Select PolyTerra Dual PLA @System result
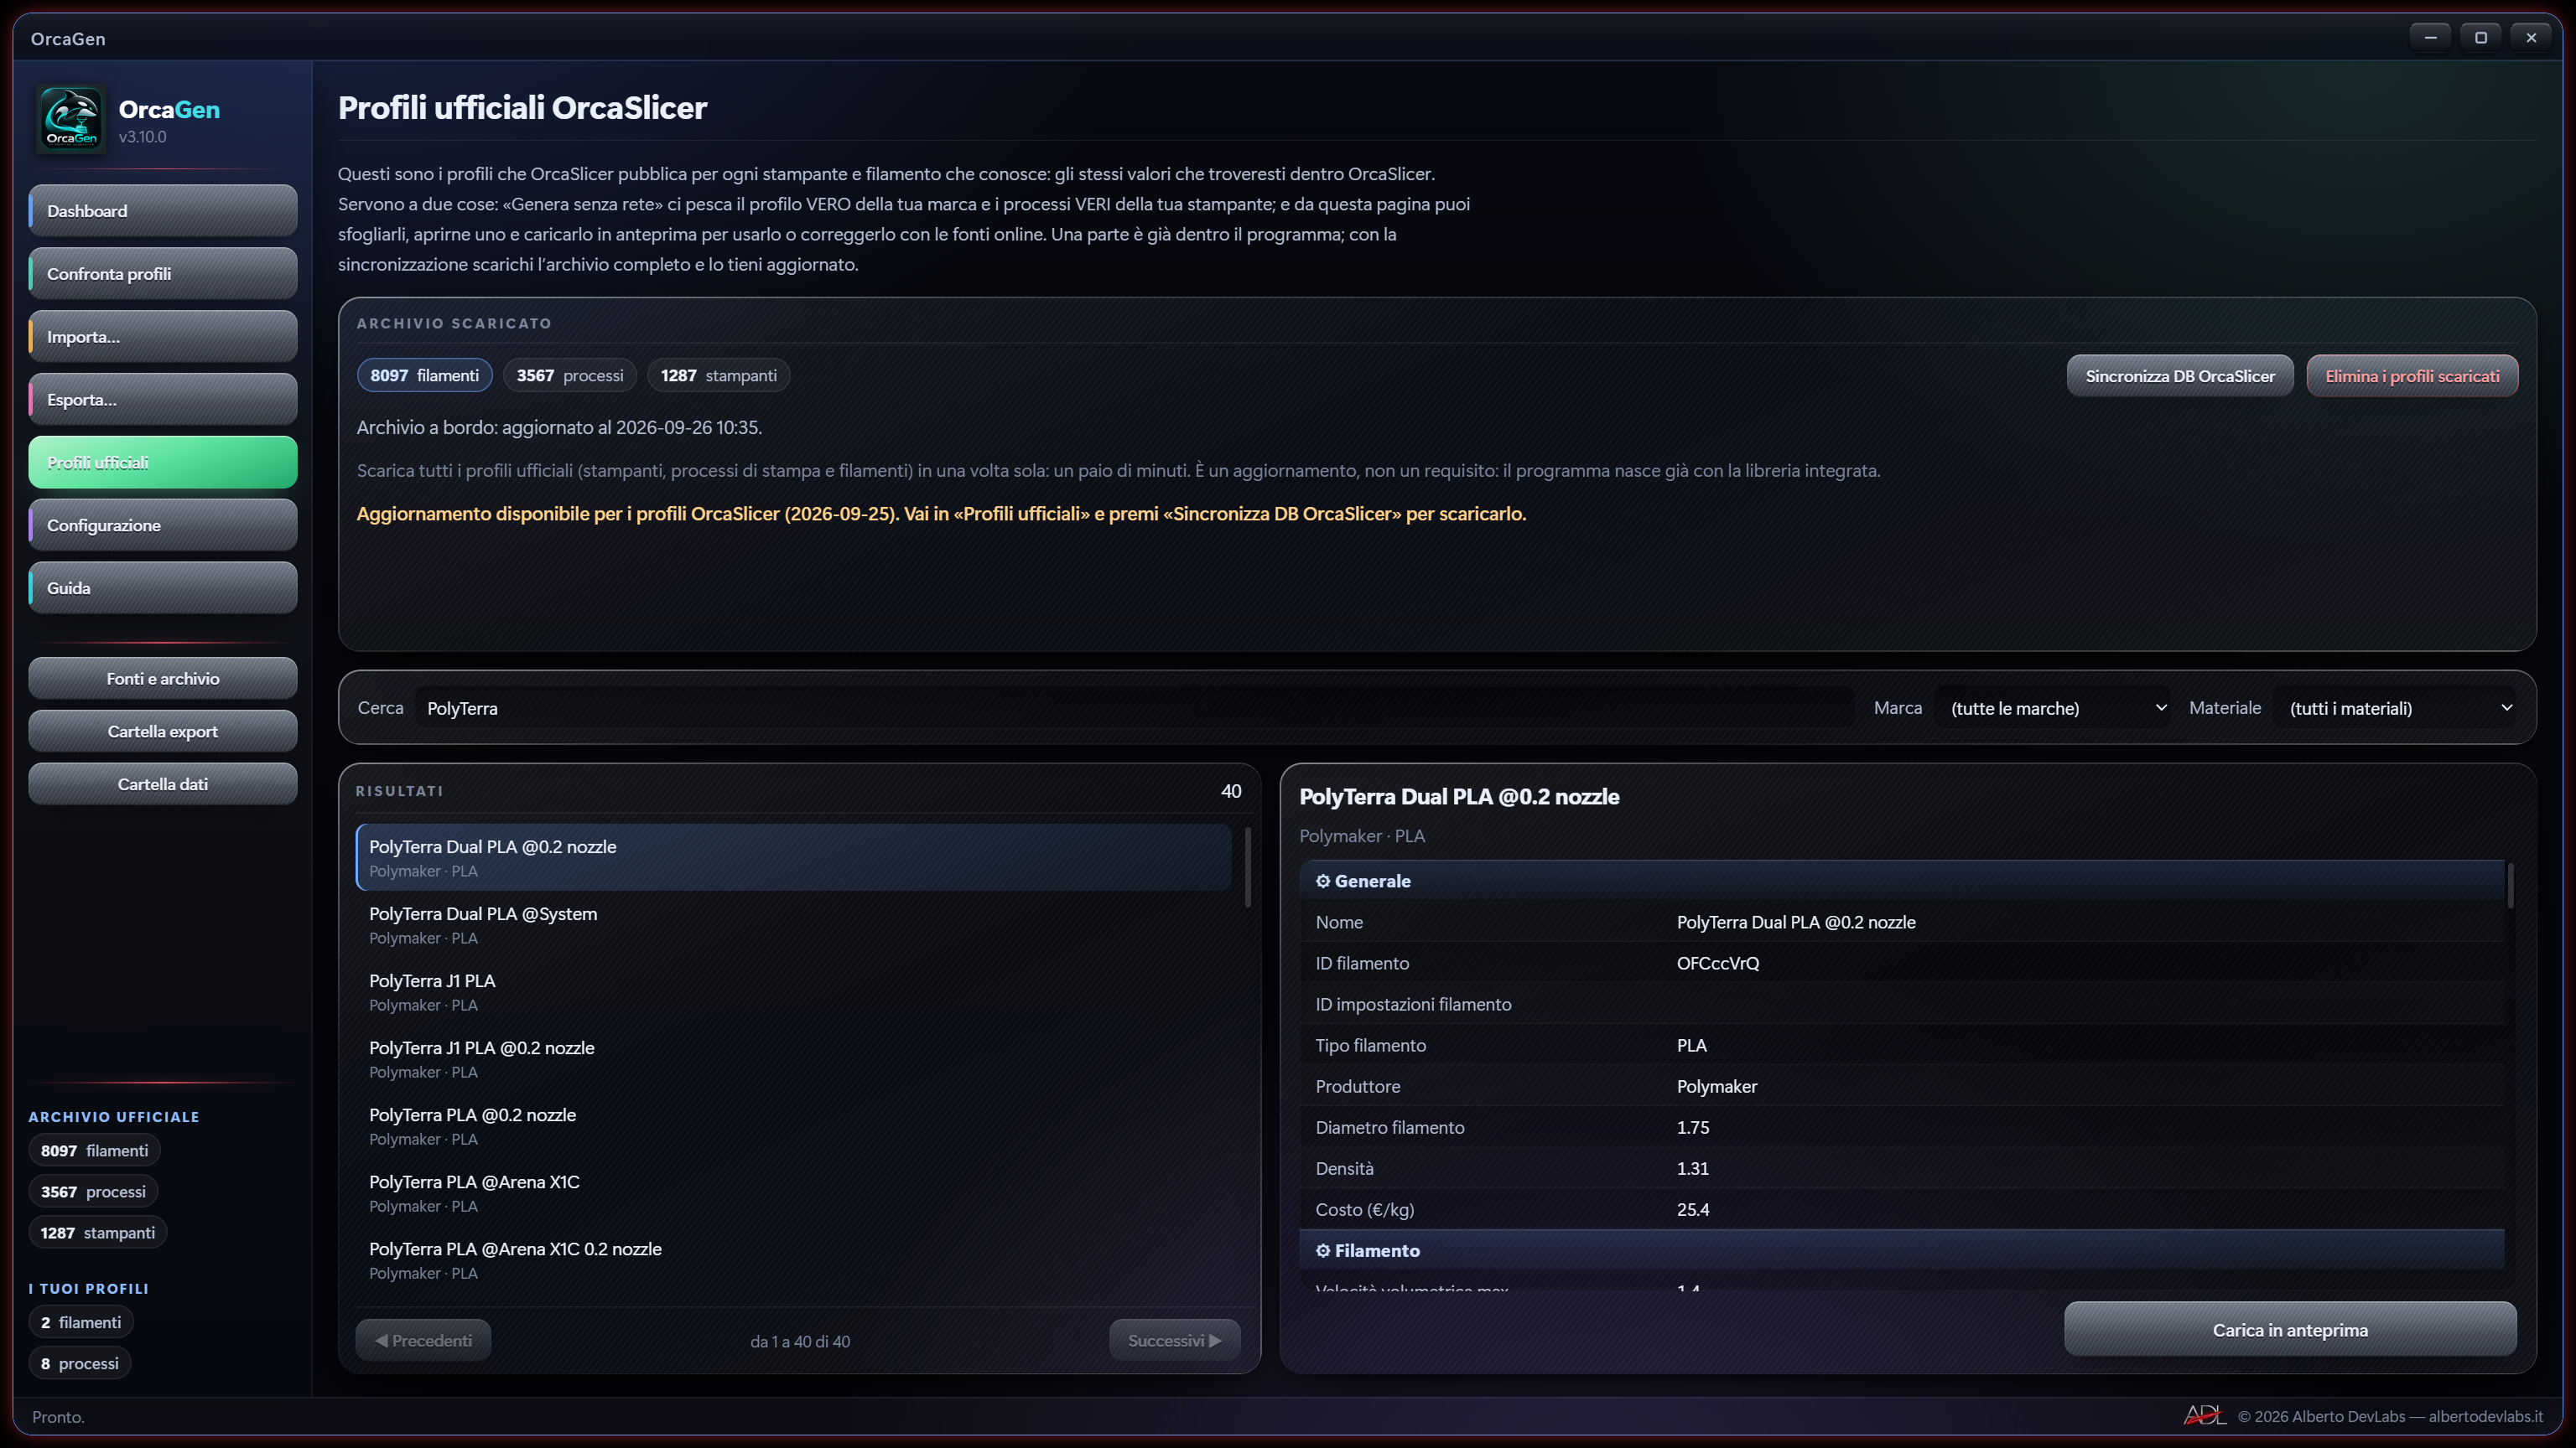 coord(794,924)
